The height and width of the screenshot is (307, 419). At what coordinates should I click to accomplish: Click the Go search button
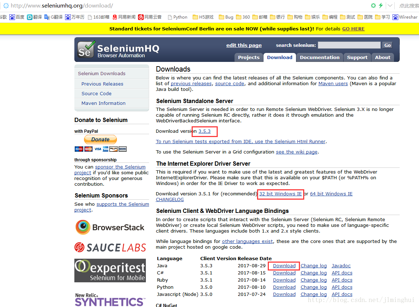pos(388,45)
